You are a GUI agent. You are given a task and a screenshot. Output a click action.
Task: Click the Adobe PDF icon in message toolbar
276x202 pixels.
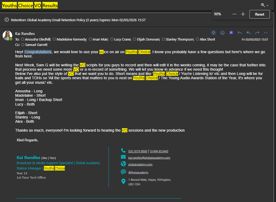[x=231, y=33]
